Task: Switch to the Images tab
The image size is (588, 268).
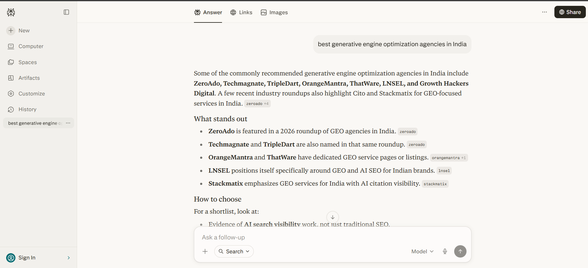Action: pos(274,12)
